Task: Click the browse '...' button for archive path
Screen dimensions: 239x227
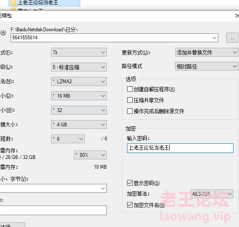Action: (232, 38)
